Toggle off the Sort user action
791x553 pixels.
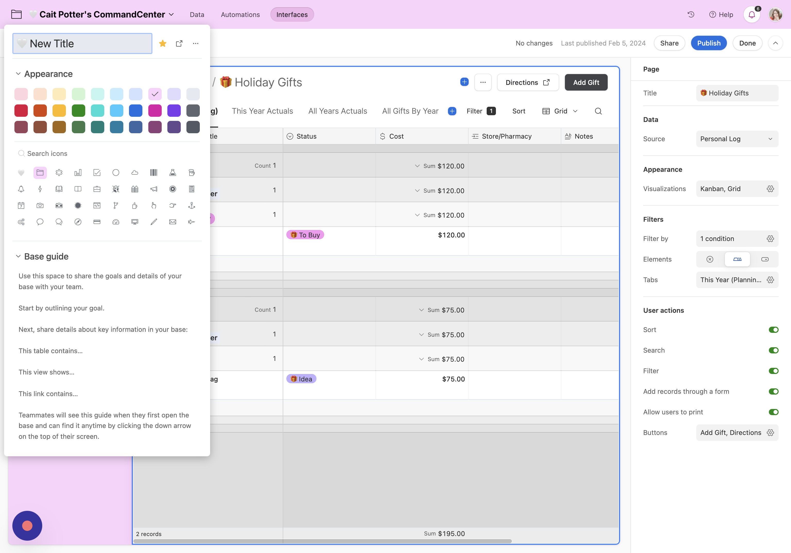click(x=773, y=330)
